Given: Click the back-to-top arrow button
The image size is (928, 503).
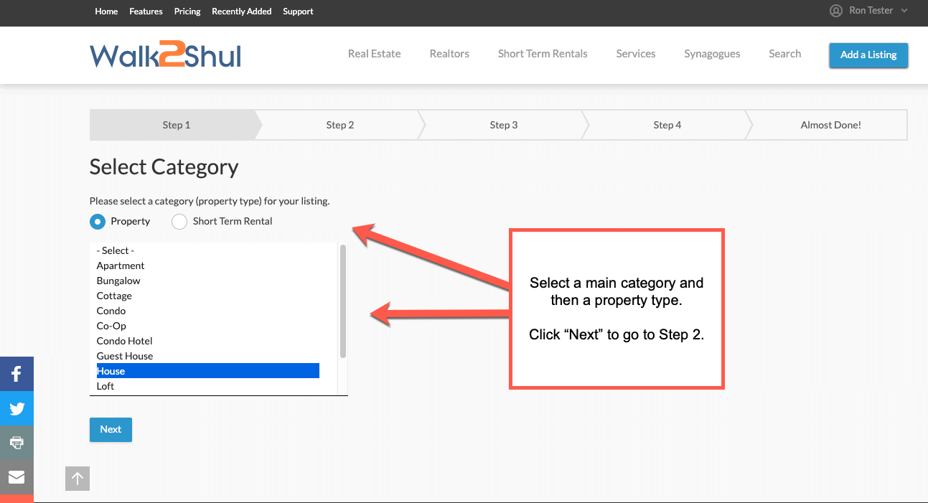Looking at the screenshot, I should [78, 479].
